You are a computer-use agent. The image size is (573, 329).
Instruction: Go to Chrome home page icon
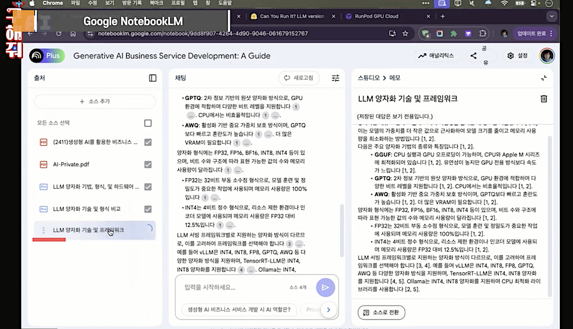[73, 34]
